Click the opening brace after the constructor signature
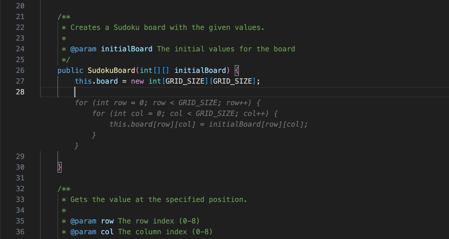This screenshot has height=239, width=449. [237, 70]
